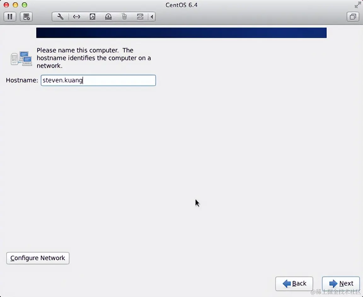This screenshot has width=363, height=297.
Task: Click the network computers icon
Action: point(21,59)
